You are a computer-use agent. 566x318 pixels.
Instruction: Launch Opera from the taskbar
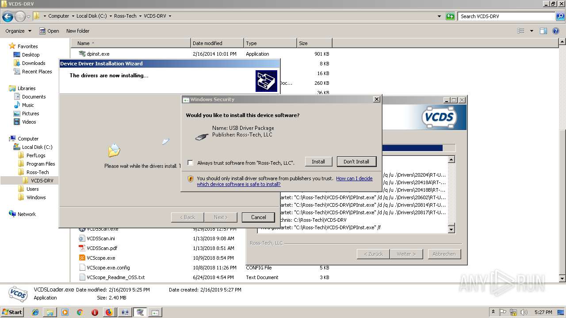click(95, 312)
